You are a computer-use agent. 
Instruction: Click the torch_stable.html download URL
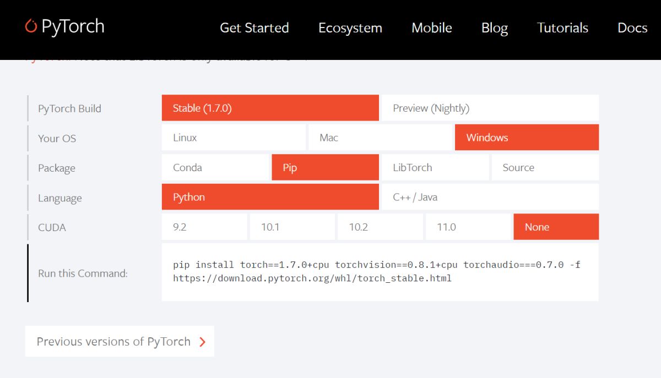click(312, 278)
